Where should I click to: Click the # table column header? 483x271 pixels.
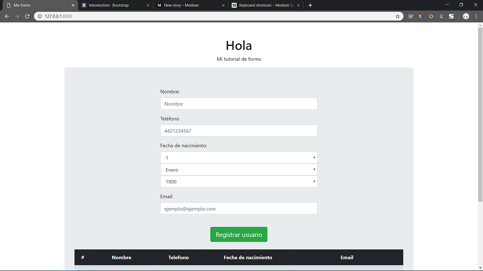[x=83, y=257]
